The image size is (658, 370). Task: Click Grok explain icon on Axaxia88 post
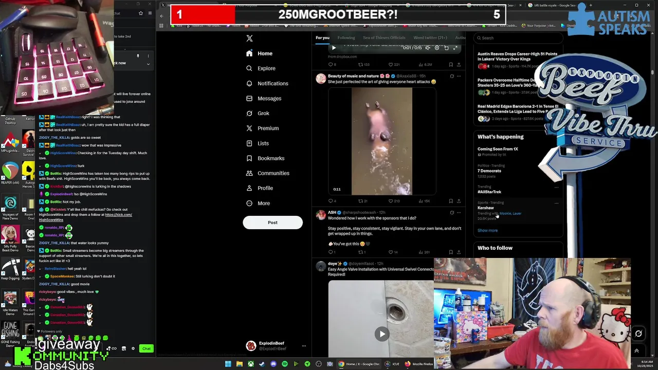[452, 76]
